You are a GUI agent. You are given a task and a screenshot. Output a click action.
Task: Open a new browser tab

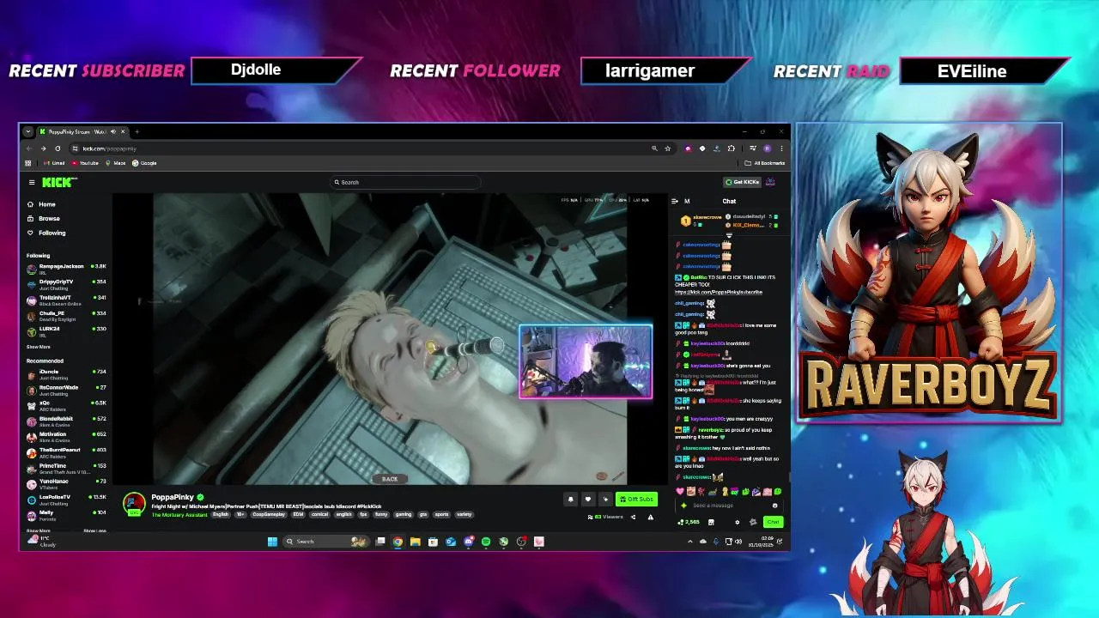(137, 131)
